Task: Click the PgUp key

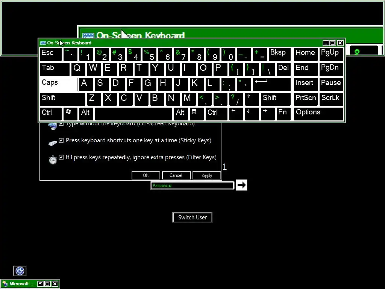Action: pyautogui.click(x=331, y=54)
